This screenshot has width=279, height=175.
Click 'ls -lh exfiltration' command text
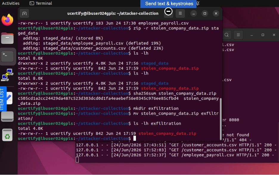(157, 124)
